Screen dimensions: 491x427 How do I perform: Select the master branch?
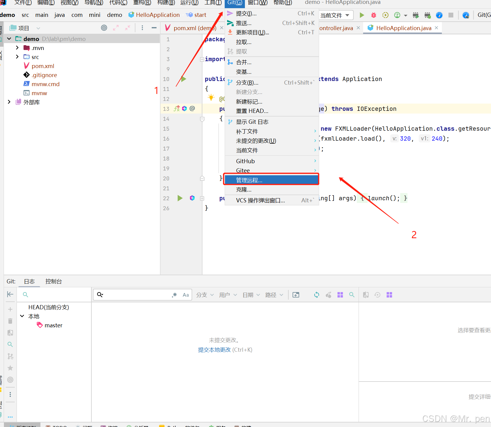coord(50,325)
